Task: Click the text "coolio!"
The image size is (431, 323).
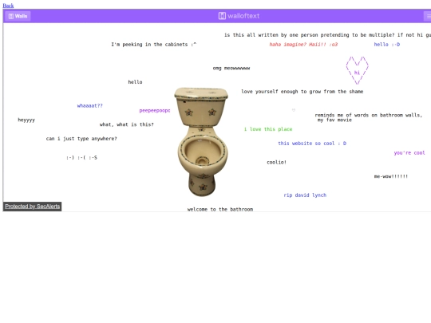Action: click(x=276, y=163)
